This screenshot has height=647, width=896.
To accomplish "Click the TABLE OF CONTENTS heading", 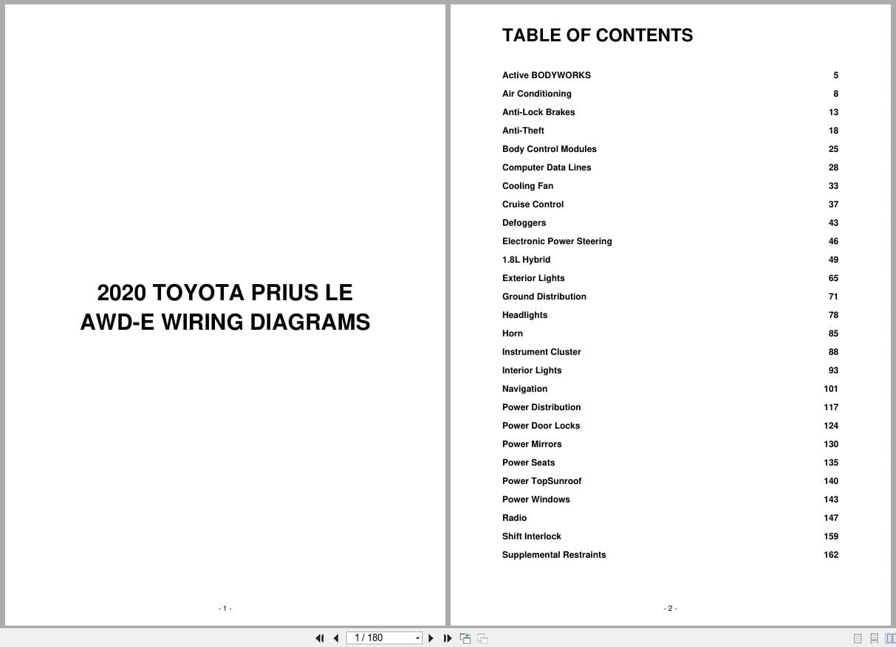I will (x=598, y=35).
